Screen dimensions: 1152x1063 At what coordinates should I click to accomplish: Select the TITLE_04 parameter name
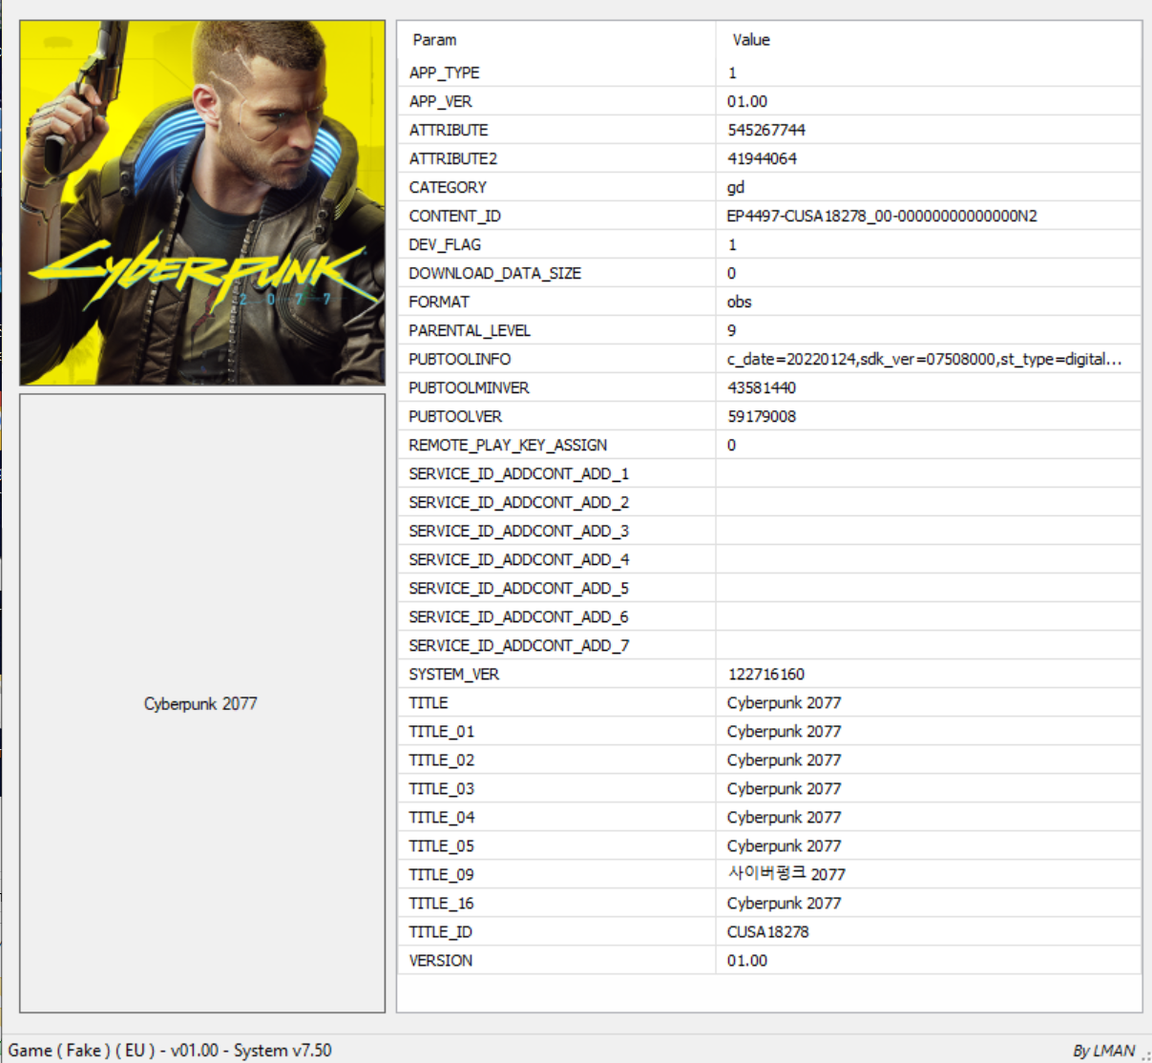(441, 817)
